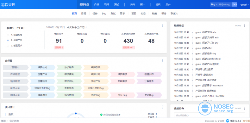Open the welcome block options menu icon

tap(162, 25)
